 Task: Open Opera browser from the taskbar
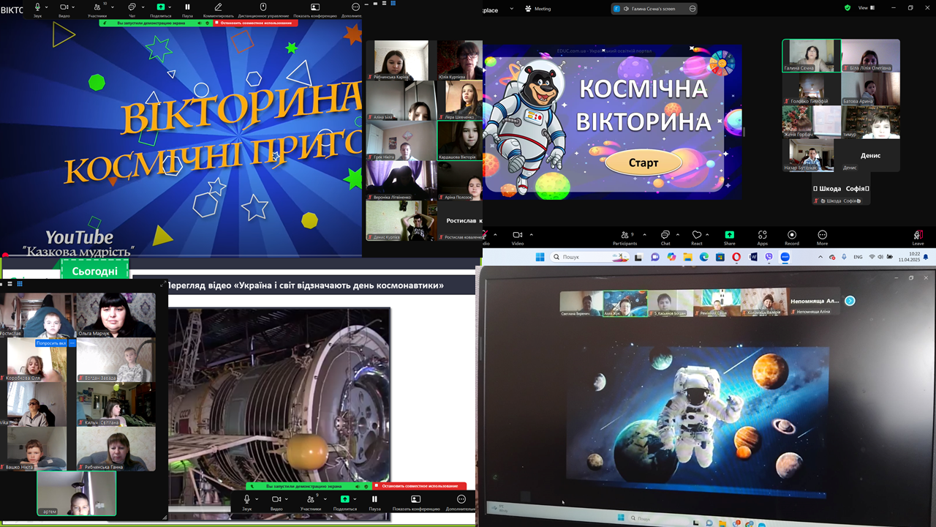click(x=736, y=257)
